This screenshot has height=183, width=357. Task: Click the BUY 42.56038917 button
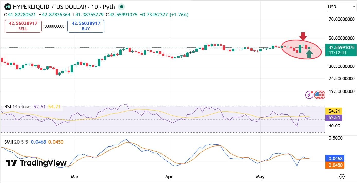[x=86, y=26]
